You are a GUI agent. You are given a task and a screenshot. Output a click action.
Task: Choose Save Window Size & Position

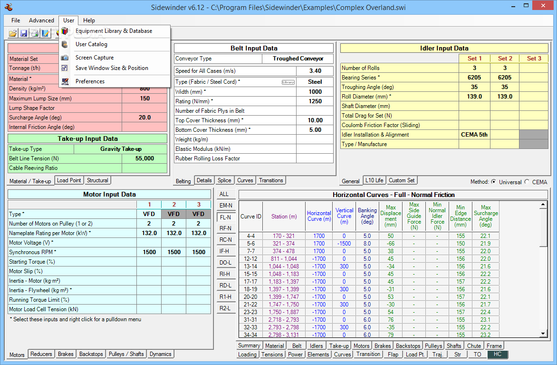112,68
